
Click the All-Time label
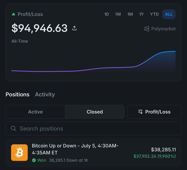click(20, 41)
